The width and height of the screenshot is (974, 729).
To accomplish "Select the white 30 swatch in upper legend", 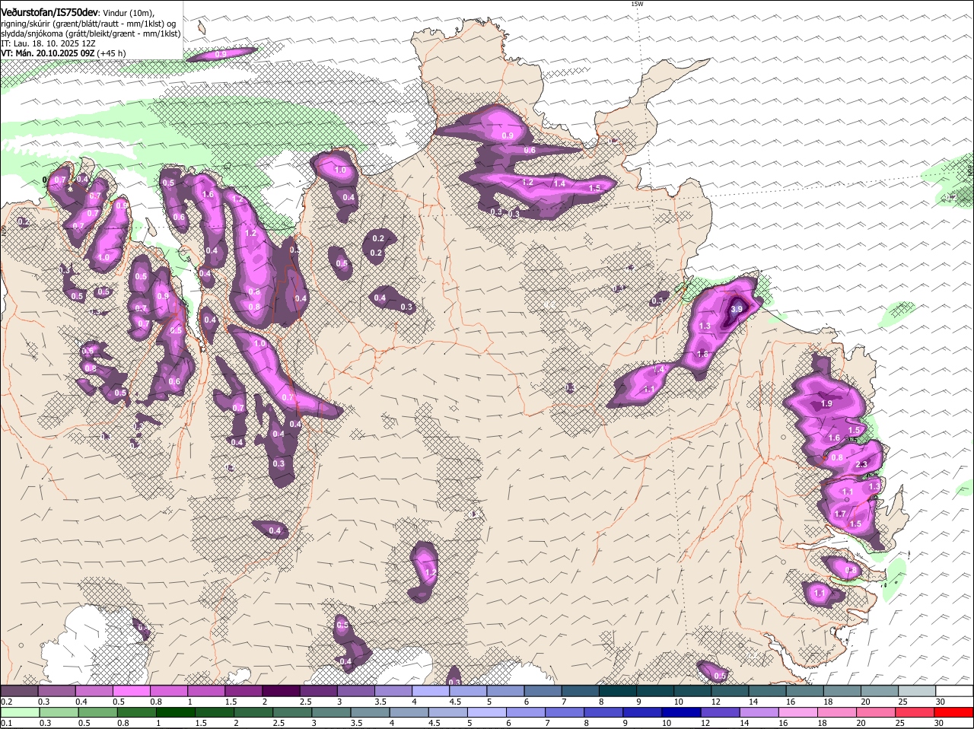I will click(x=954, y=691).
